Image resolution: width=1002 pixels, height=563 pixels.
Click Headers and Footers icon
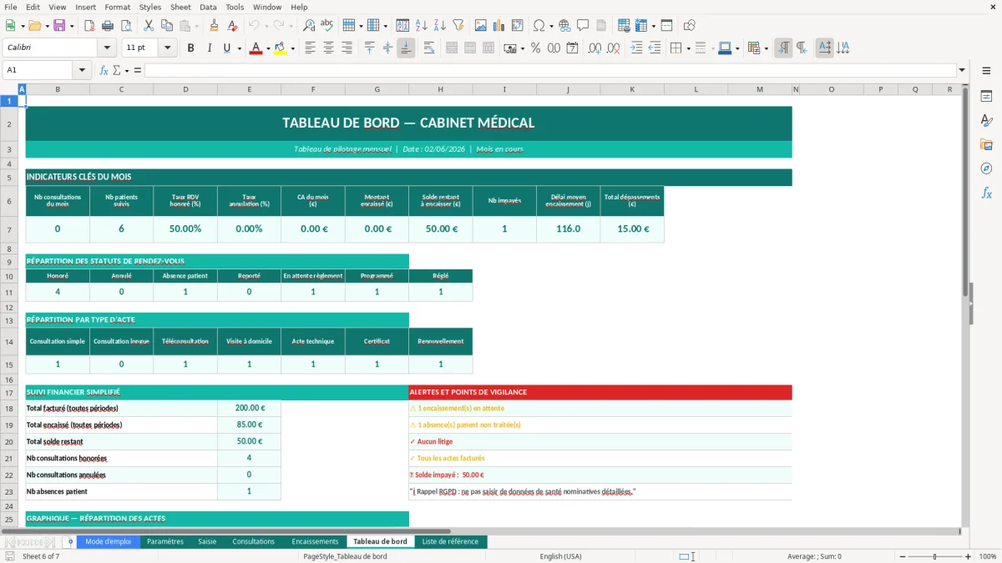click(x=601, y=26)
